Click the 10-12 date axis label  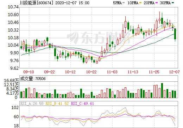(70, 72)
